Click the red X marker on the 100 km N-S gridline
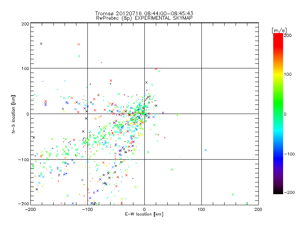This screenshot has width=304, height=228. [156, 69]
